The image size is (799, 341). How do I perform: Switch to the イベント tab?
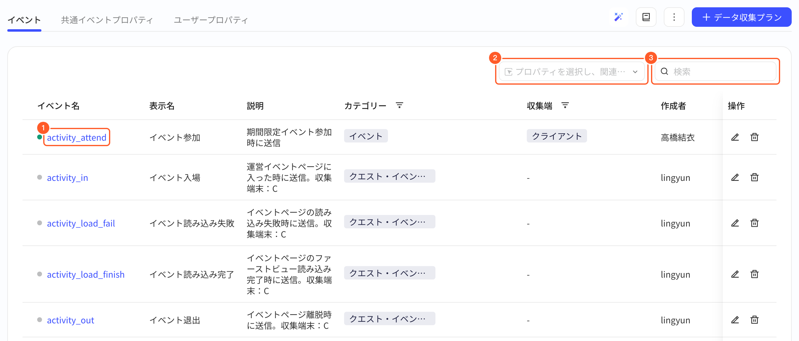[x=24, y=20]
